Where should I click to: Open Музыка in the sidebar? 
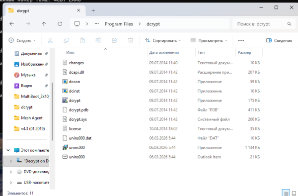click(28, 75)
